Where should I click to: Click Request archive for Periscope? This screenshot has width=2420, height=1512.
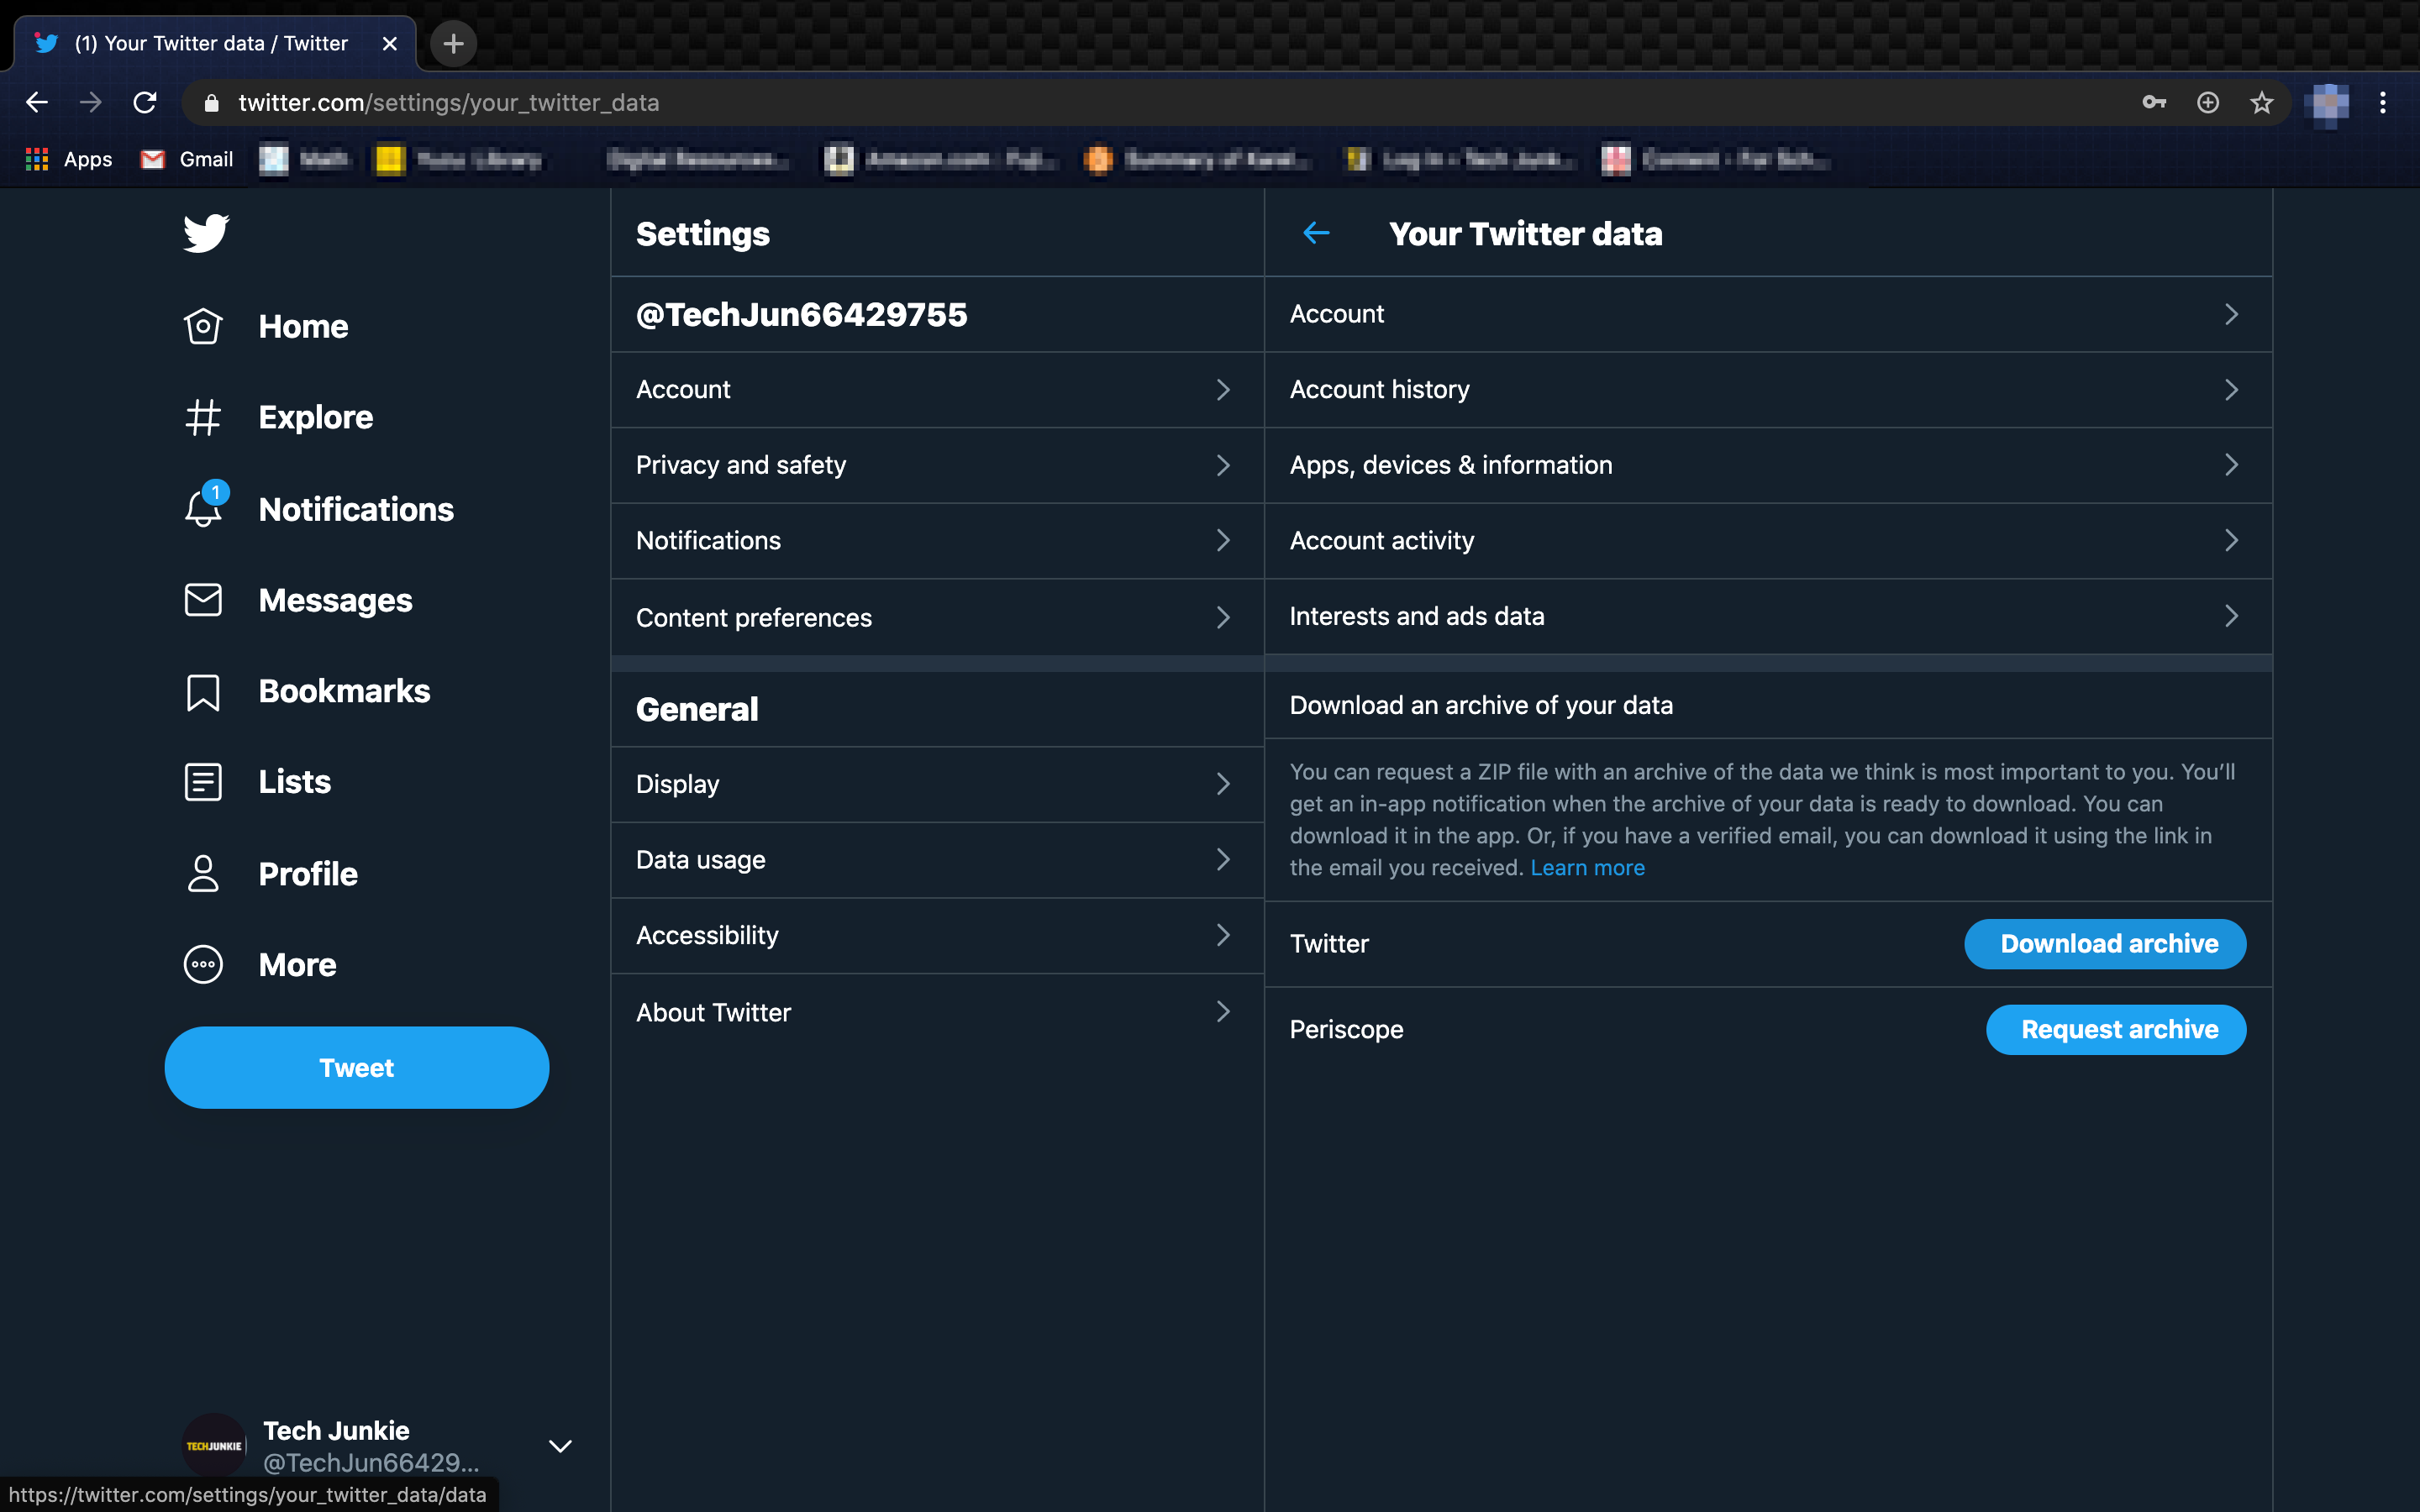(2115, 1030)
